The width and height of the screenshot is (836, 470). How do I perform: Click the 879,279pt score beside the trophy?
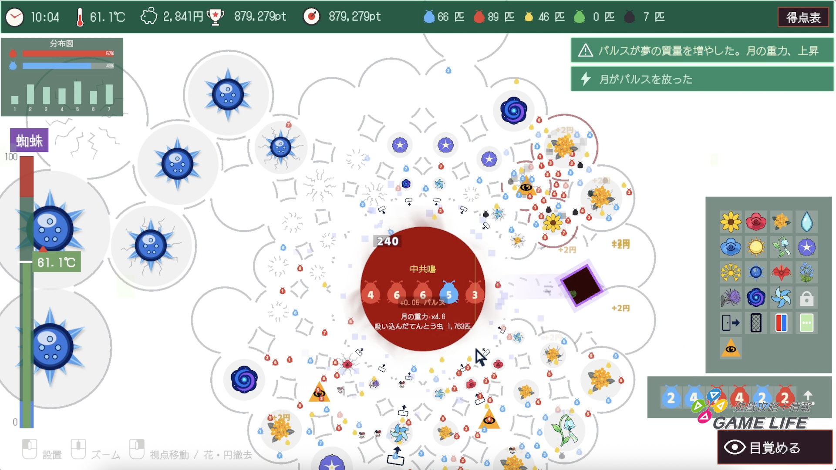[260, 17]
